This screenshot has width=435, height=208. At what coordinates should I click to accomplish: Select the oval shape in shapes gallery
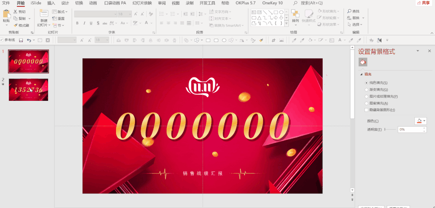[281, 12]
